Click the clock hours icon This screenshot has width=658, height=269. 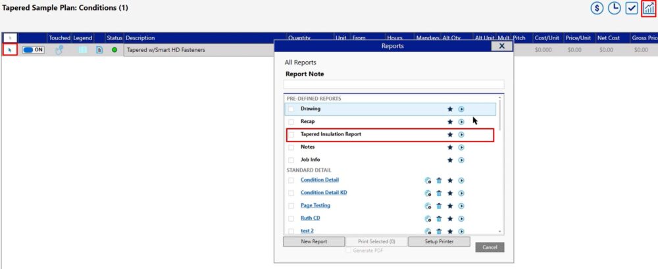615,9
